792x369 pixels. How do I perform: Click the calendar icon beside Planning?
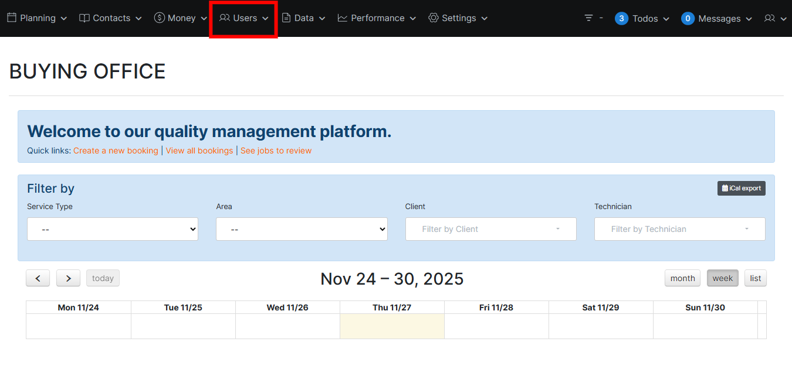point(12,18)
